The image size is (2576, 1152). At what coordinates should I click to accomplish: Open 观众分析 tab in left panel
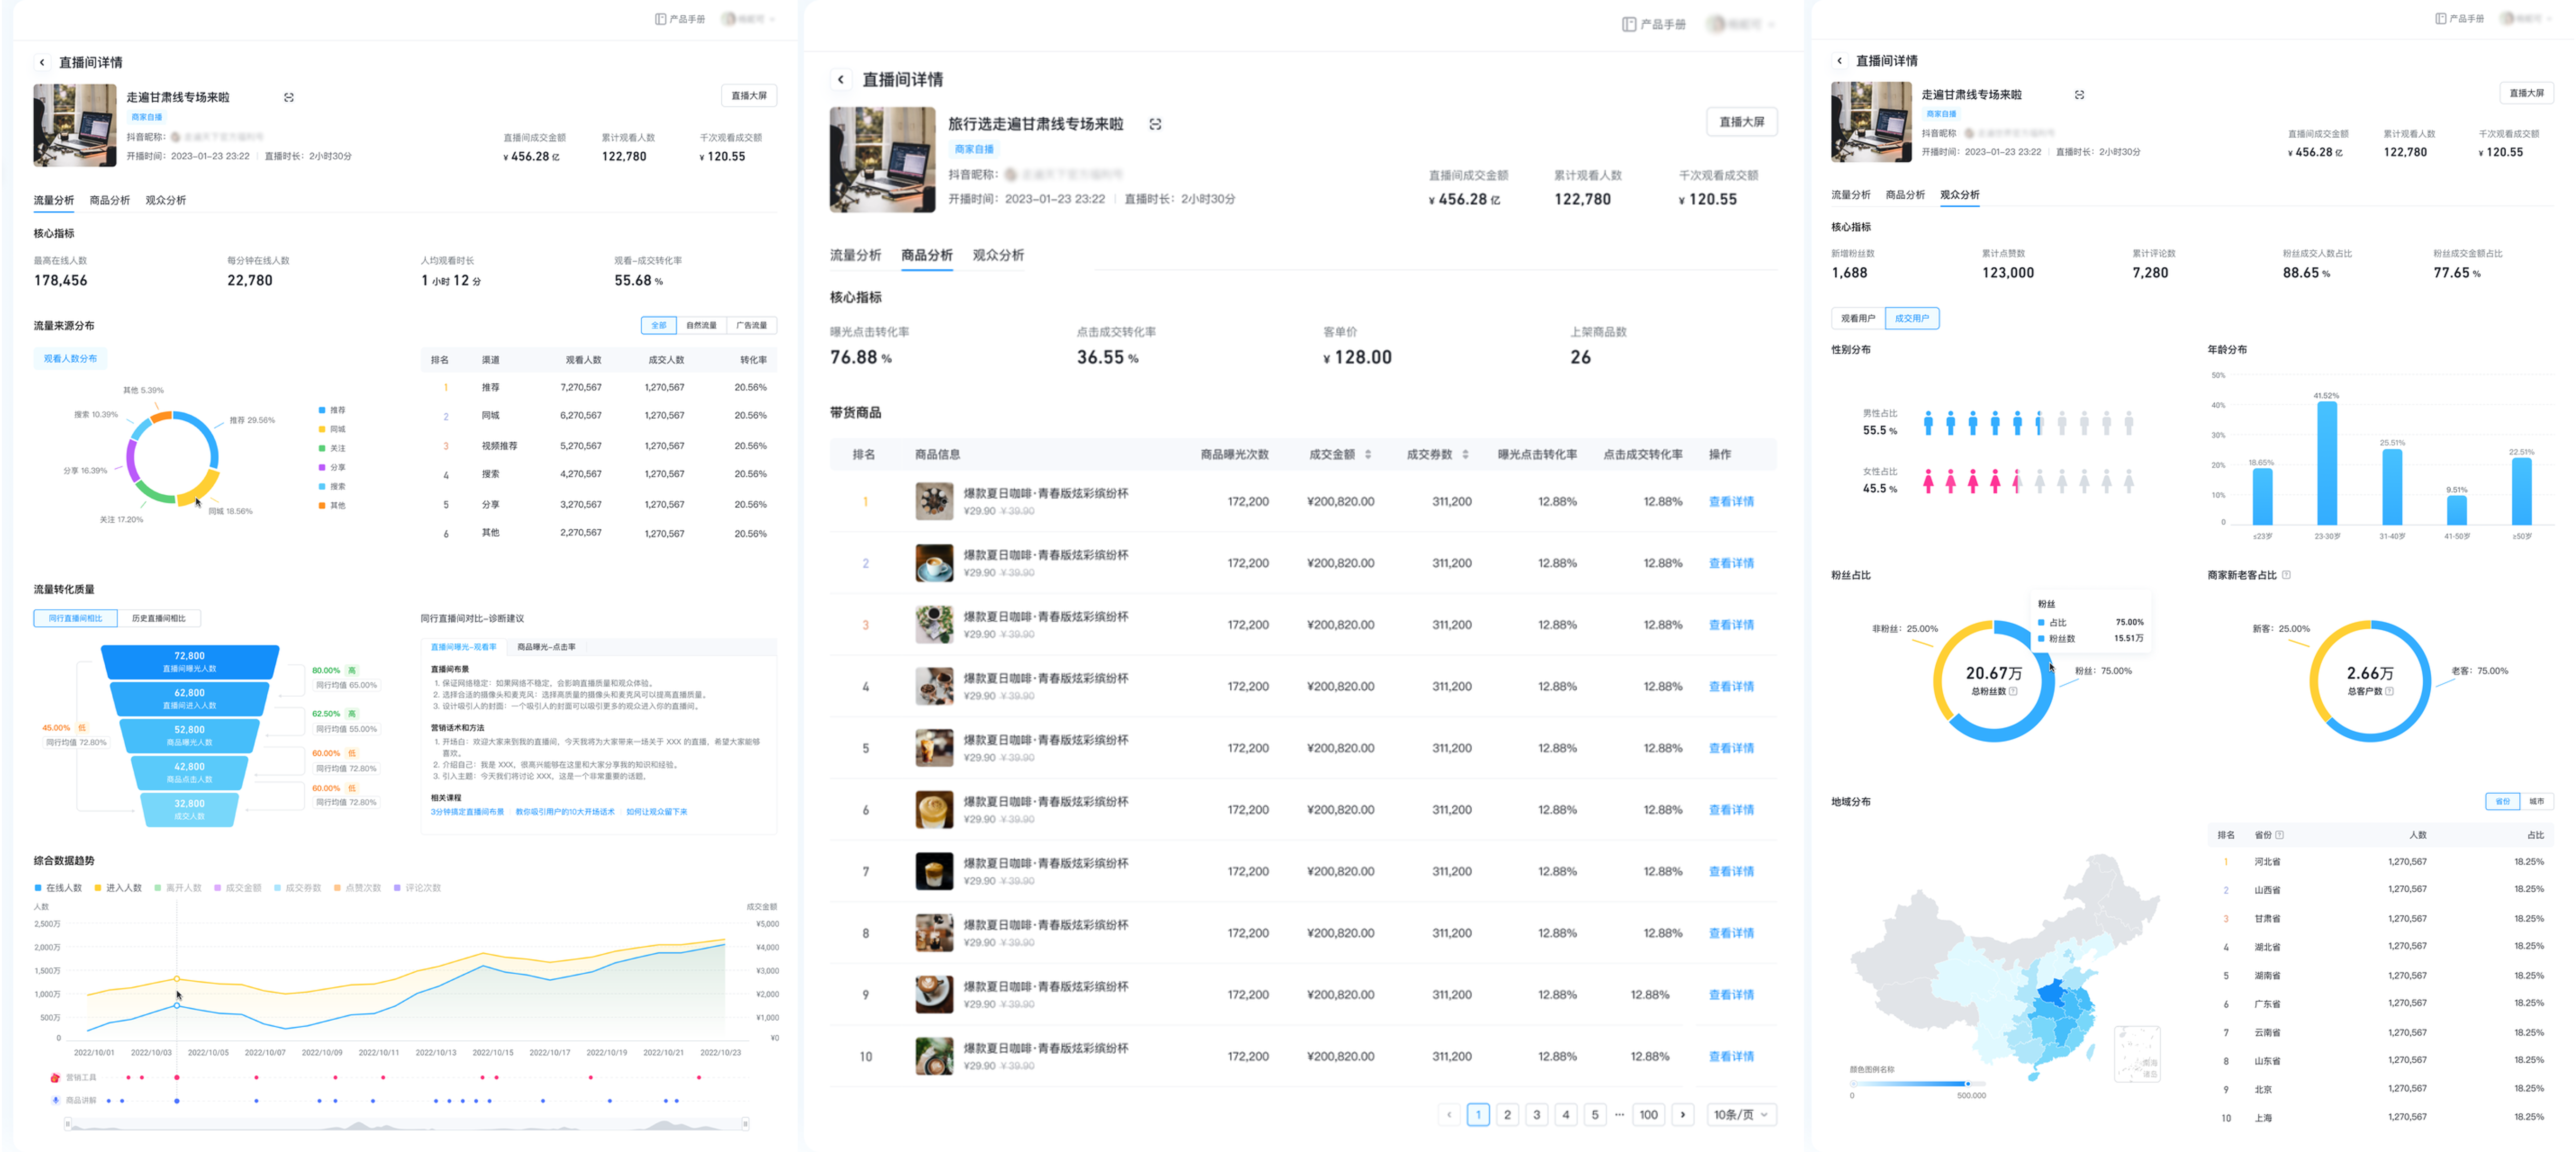pyautogui.click(x=166, y=200)
